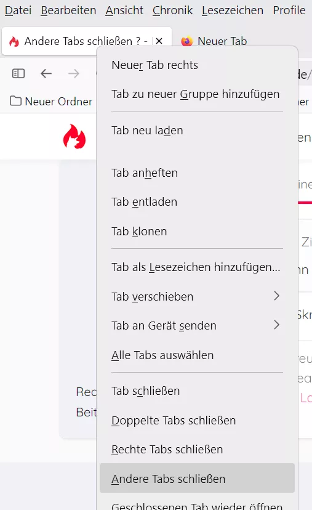Image resolution: width=312 pixels, height=510 pixels.
Task: Switch to the 'Neuer Tab' tab
Action: pos(222,41)
